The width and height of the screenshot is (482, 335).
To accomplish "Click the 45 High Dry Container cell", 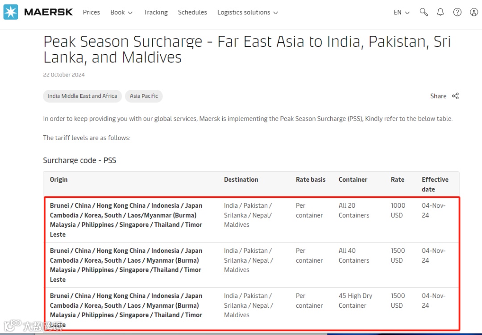I will 355,301.
